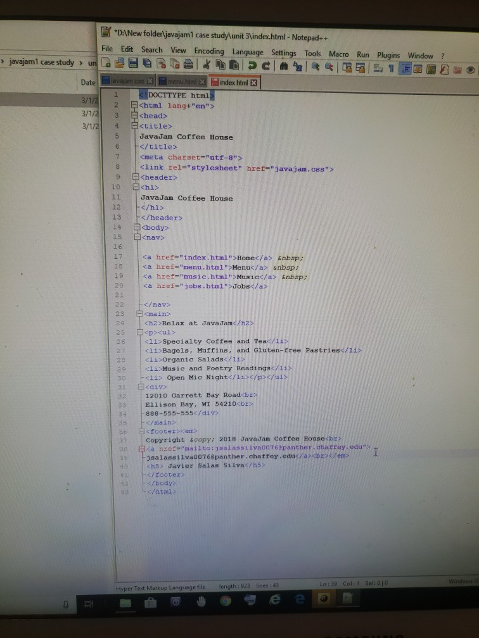Open the Plugins menu
The width and height of the screenshot is (479, 638).
(x=388, y=55)
